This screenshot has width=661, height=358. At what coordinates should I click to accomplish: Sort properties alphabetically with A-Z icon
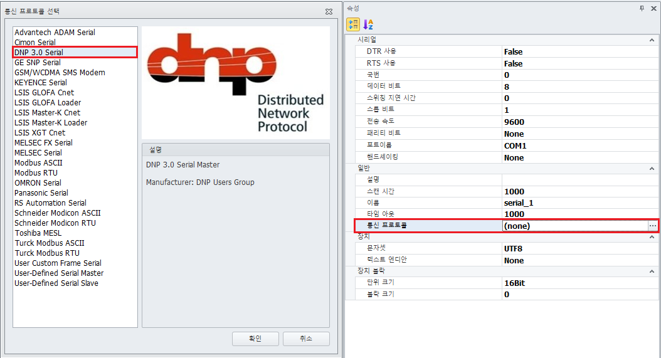[x=368, y=24]
